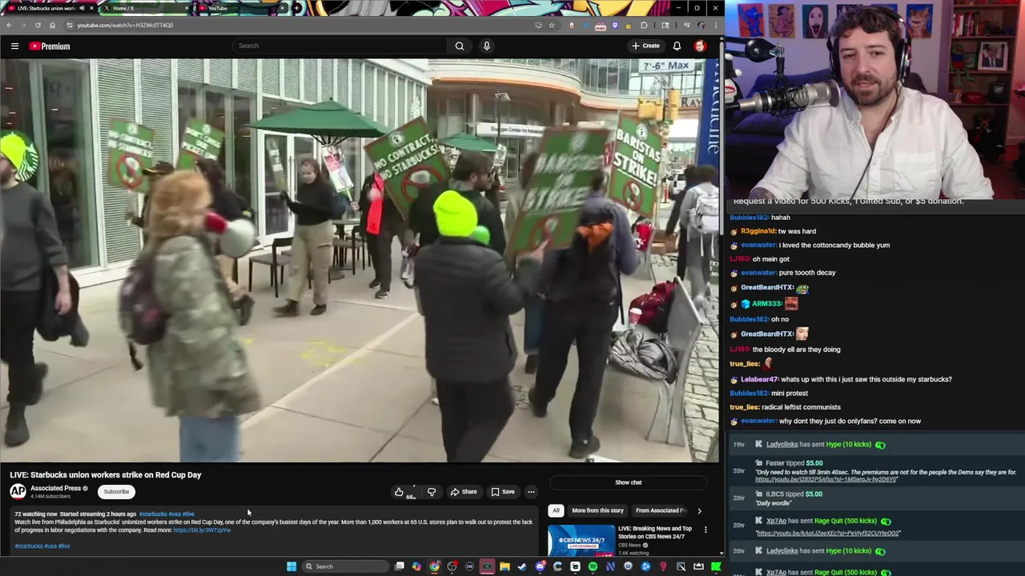Start voice search with microphone icon
Viewport: 1025px width, 576px height.
[x=486, y=46]
